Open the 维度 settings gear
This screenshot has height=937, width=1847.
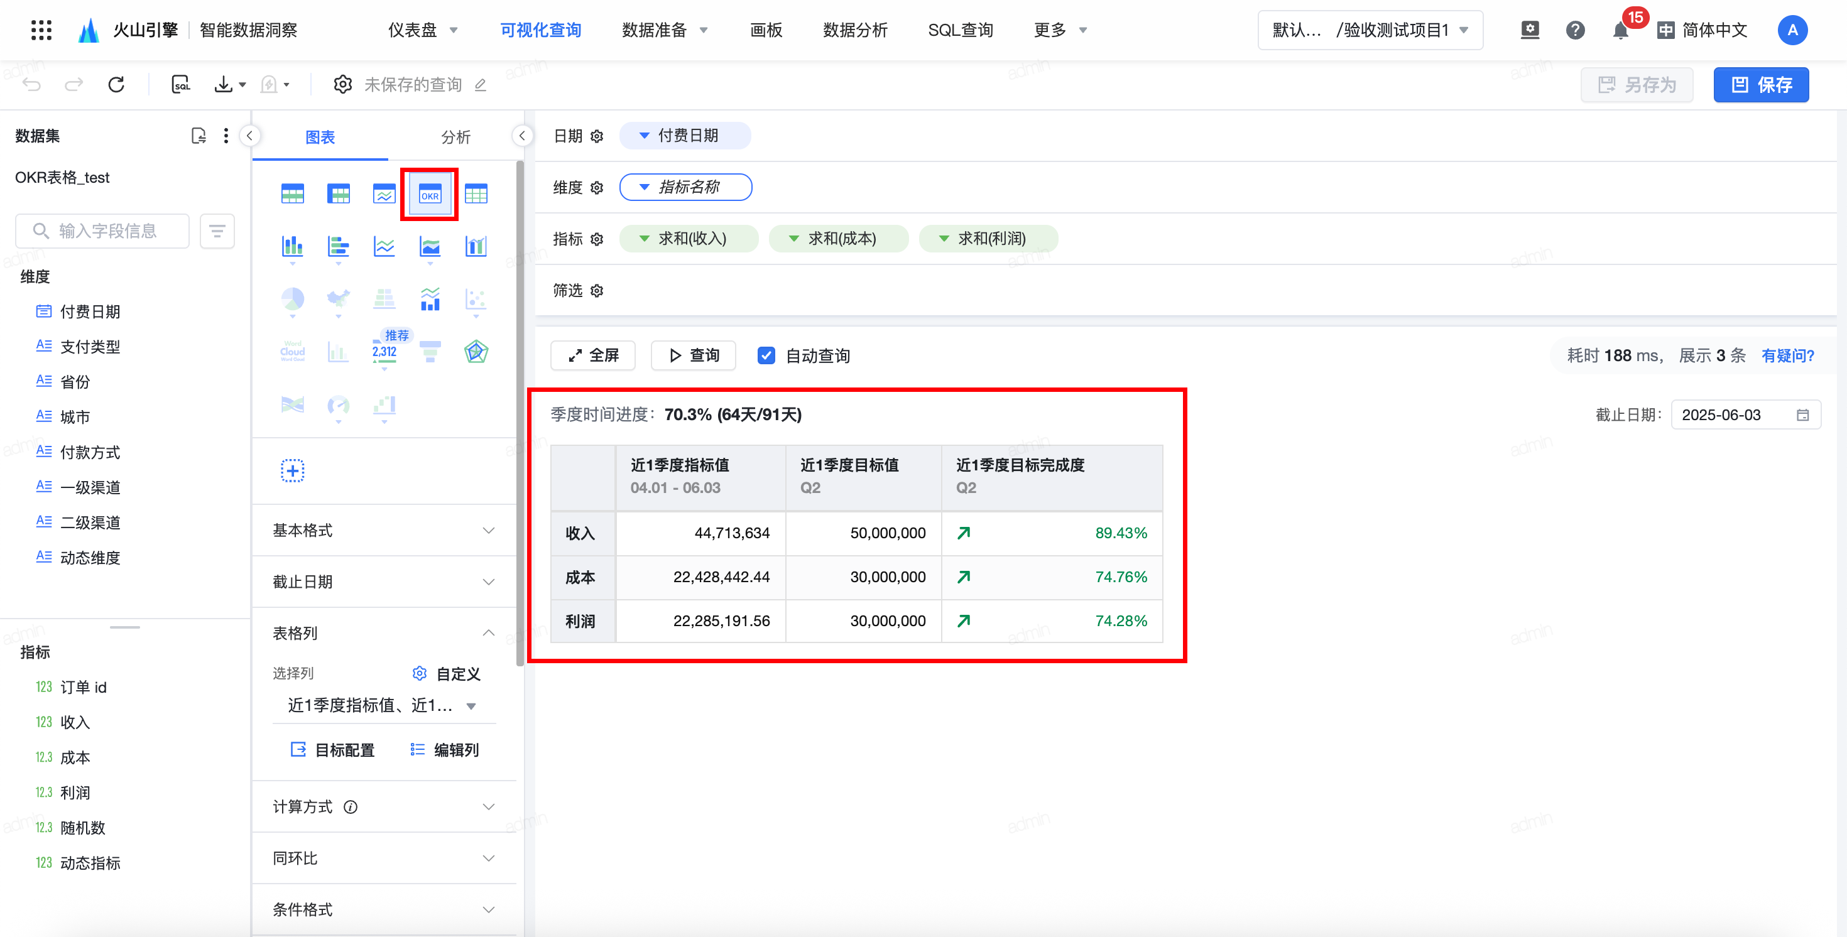597,188
